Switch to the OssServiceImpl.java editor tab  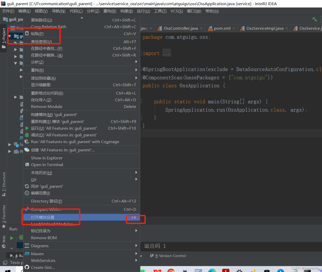point(265,28)
